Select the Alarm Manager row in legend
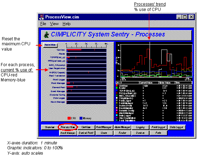This screenshot has width=197, height=161. (154, 113)
